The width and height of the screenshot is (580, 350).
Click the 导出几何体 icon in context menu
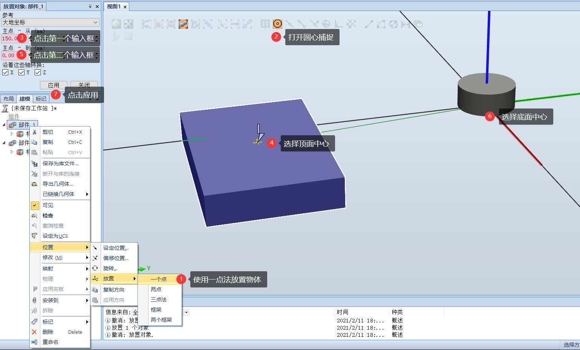point(34,184)
